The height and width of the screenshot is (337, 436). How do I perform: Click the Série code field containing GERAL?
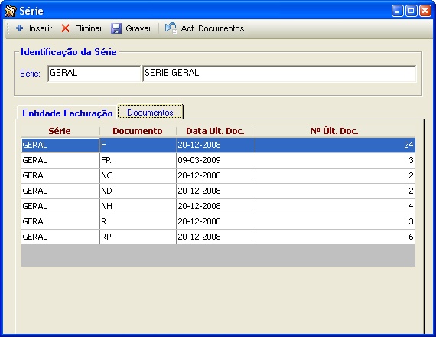click(x=94, y=74)
